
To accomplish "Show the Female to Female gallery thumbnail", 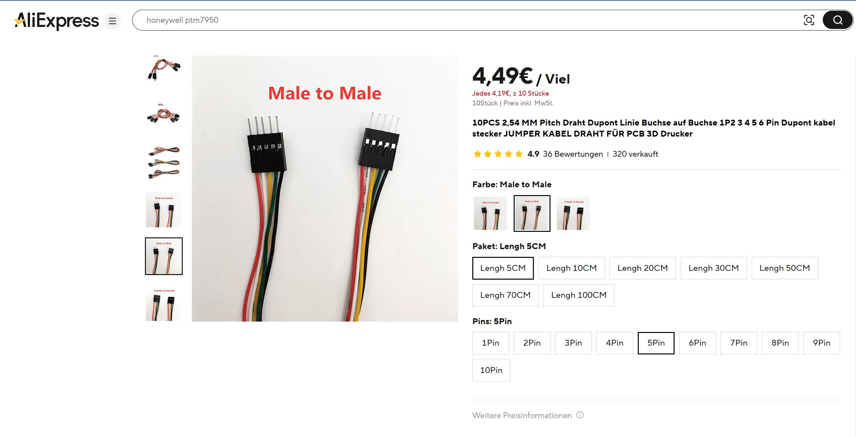I will (164, 304).
